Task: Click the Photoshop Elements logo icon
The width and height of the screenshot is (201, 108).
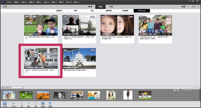Action: [x=3, y=2]
